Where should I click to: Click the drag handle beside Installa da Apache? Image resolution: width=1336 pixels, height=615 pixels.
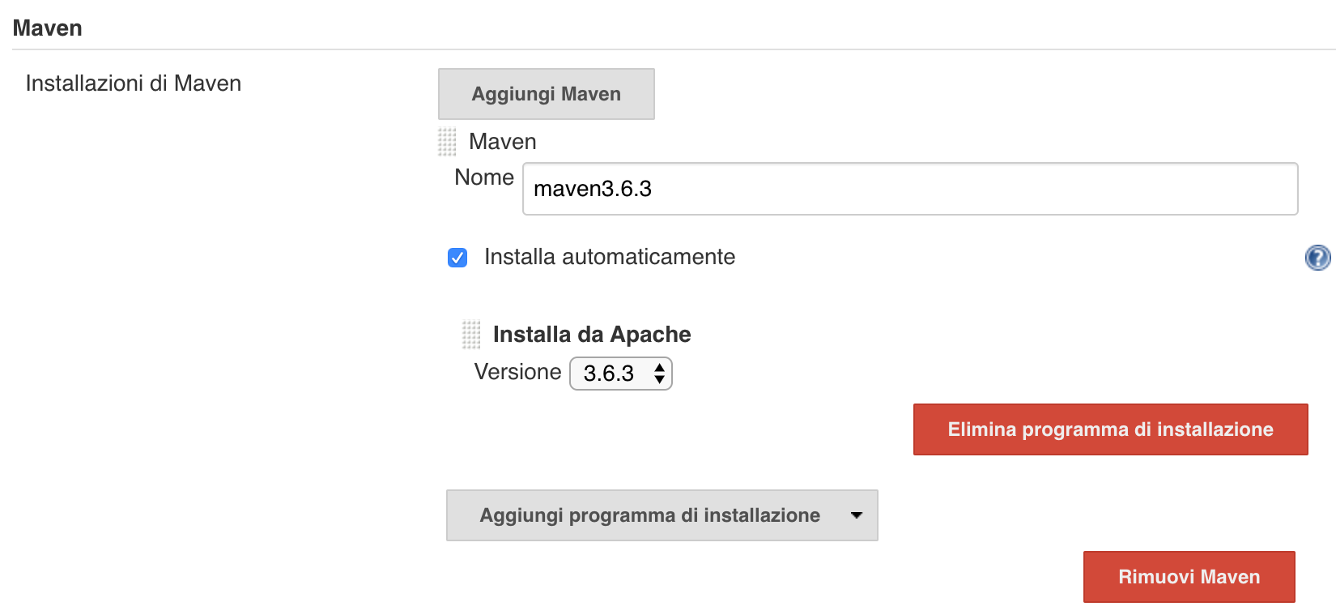471,334
